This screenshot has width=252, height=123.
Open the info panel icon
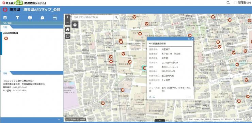30,18
